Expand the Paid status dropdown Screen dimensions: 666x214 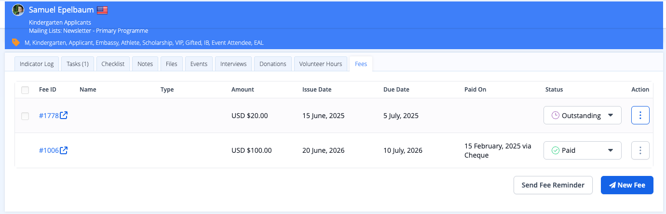click(x=610, y=150)
